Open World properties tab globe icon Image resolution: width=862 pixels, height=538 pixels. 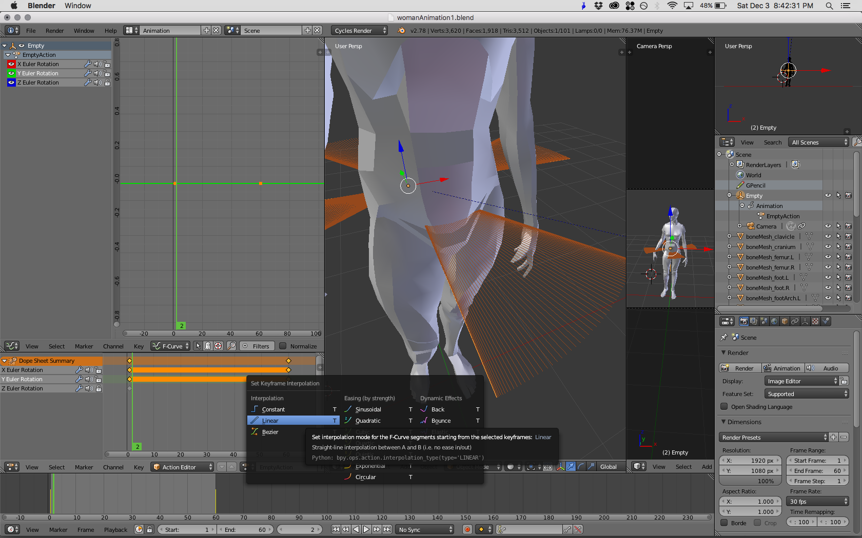[774, 321]
